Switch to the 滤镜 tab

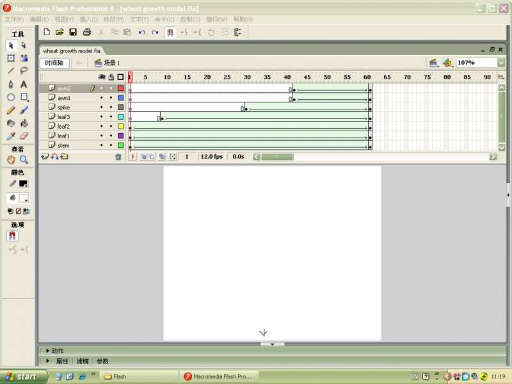tap(83, 361)
